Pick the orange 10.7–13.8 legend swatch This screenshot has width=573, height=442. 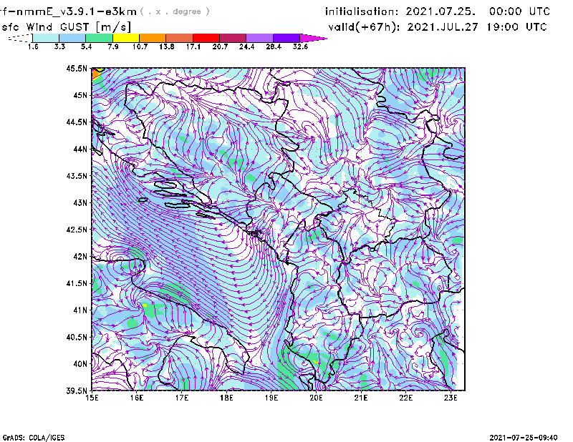click(153, 38)
